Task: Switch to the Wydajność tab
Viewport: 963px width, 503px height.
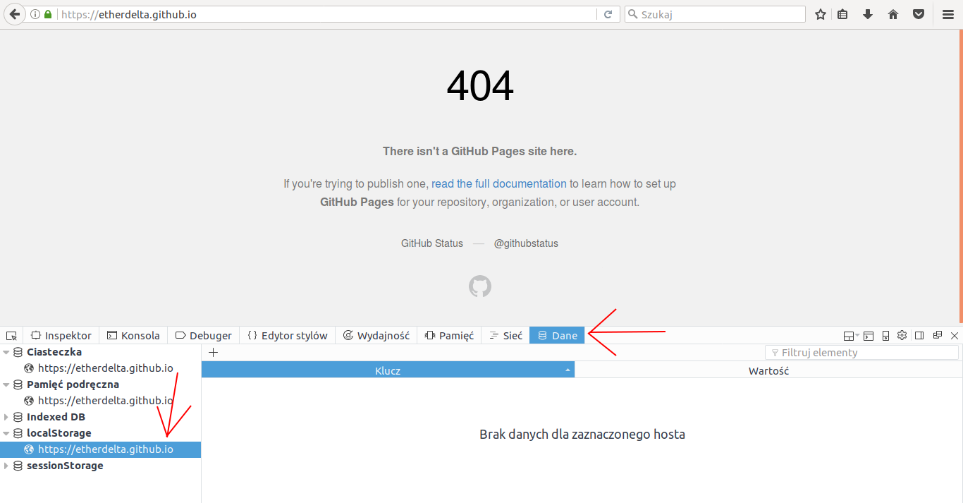Action: coord(376,336)
